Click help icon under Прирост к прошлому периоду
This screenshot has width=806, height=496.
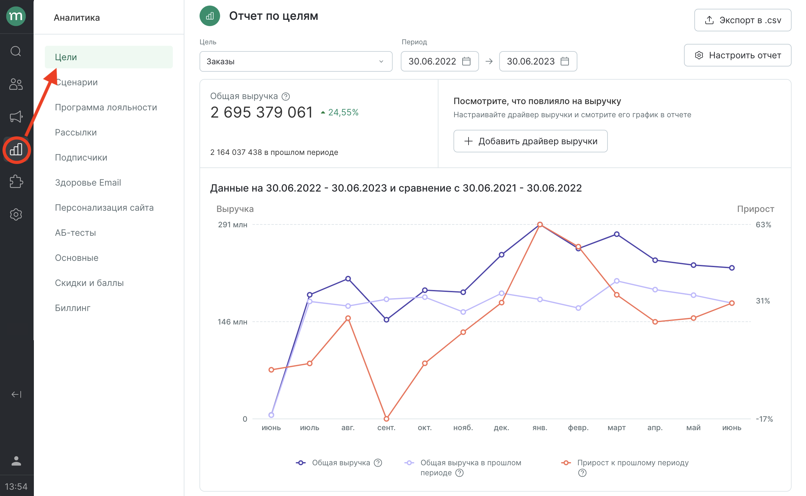coord(582,473)
